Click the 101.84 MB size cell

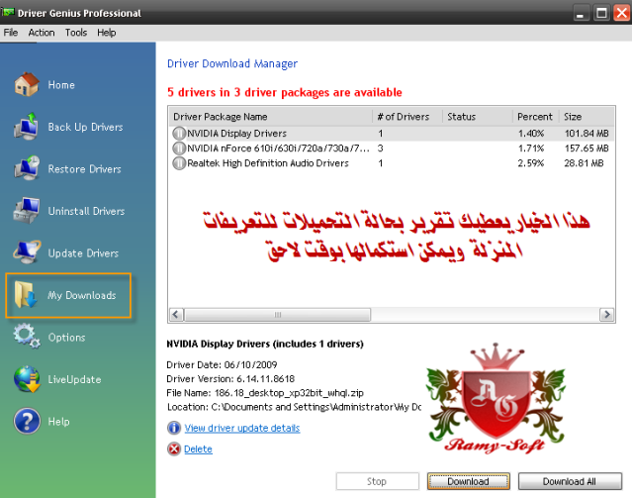(587, 134)
